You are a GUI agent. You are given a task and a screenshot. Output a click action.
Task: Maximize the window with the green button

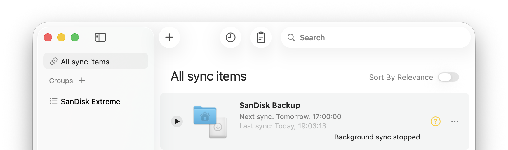click(x=75, y=37)
